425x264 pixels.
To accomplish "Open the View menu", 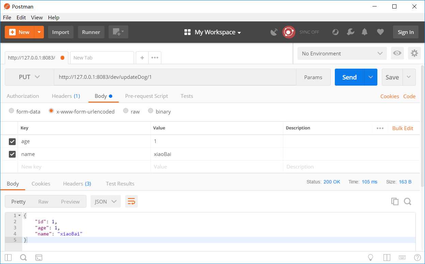I will point(37,17).
